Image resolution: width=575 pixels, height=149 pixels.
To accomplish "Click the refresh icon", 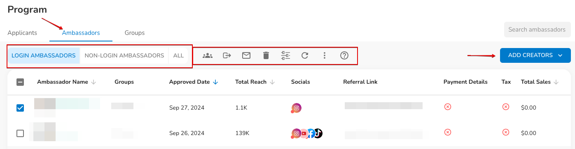I will pyautogui.click(x=305, y=55).
